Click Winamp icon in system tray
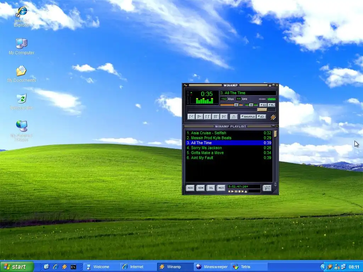Screen dimensions: 363x272 [330, 267]
